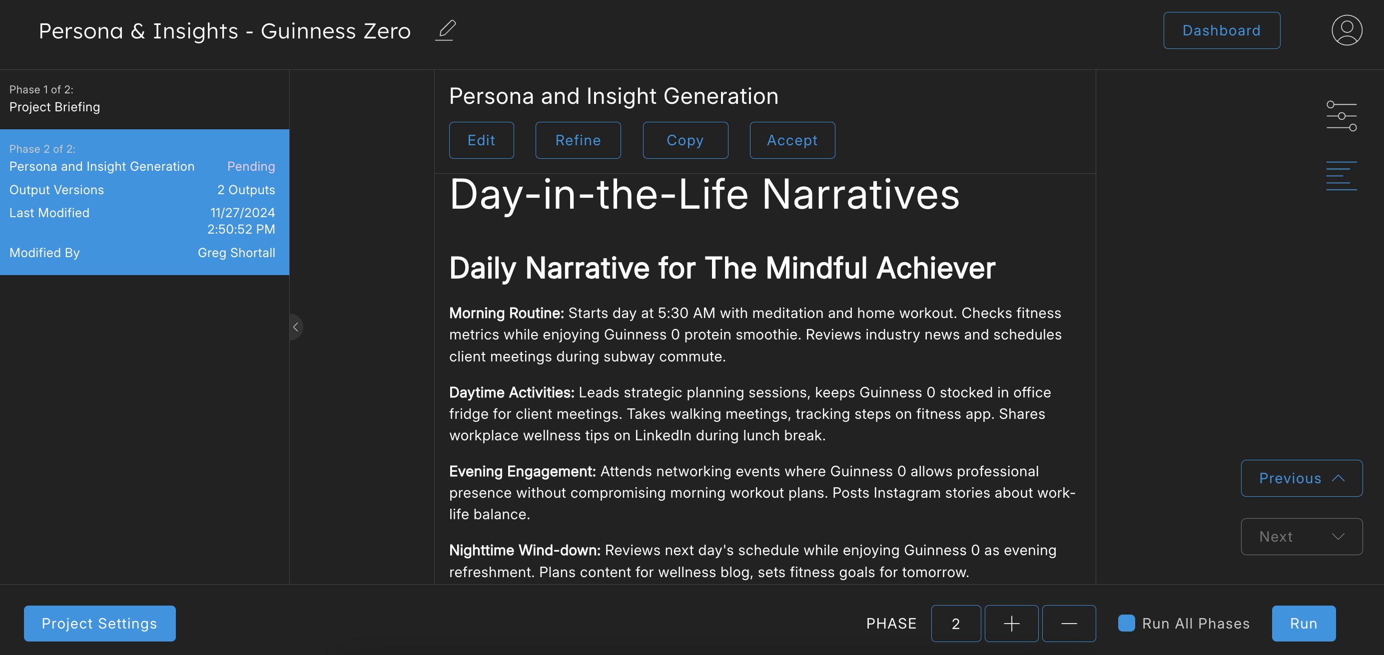Copy the generated output

click(x=685, y=140)
